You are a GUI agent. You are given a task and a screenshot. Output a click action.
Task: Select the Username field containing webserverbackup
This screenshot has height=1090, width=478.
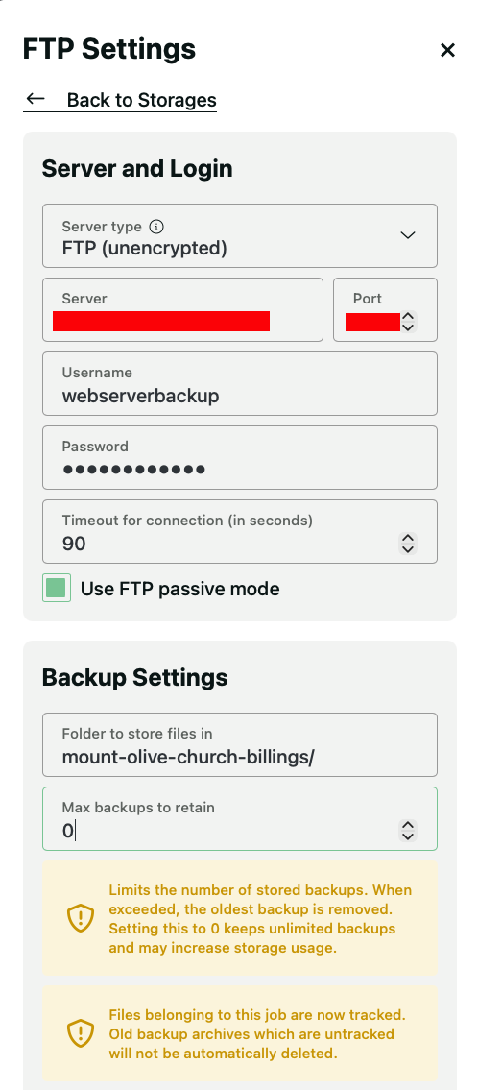(240, 384)
